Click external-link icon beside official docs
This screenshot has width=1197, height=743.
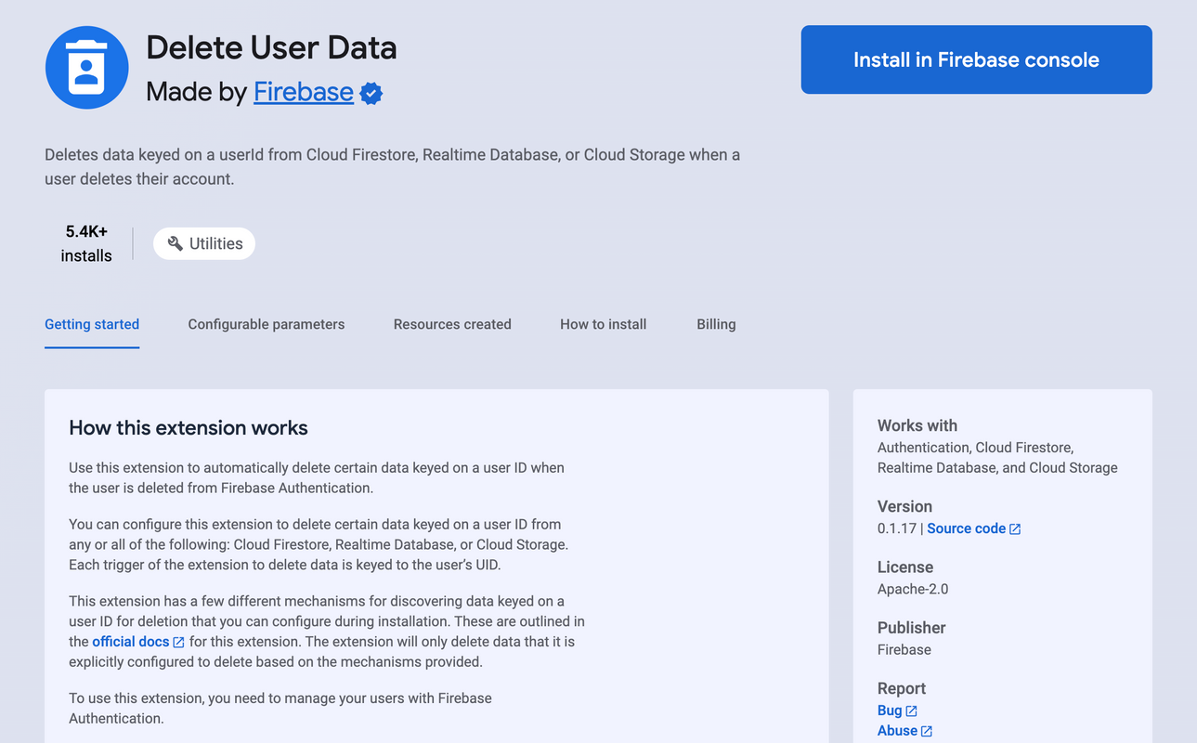pos(179,643)
